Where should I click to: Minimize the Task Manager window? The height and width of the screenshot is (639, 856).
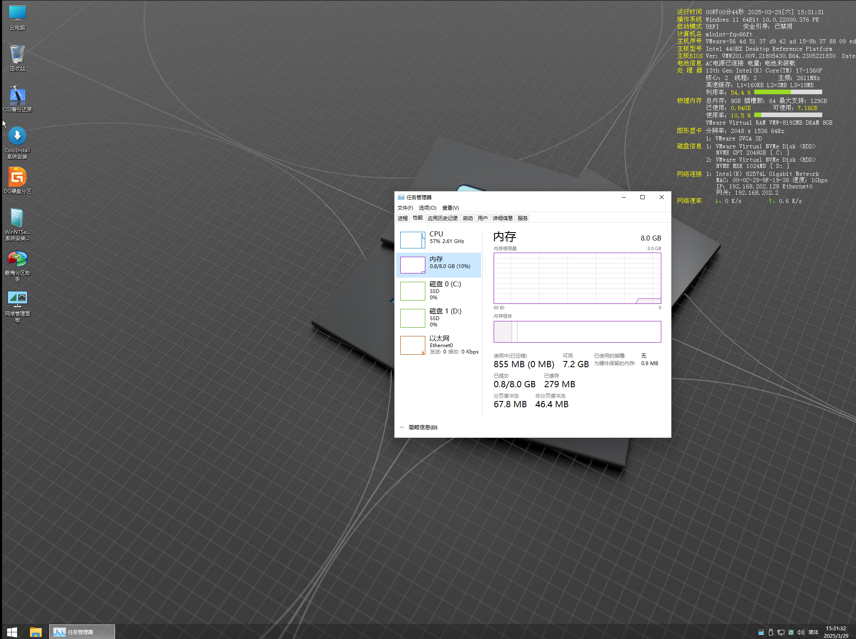[x=624, y=197]
